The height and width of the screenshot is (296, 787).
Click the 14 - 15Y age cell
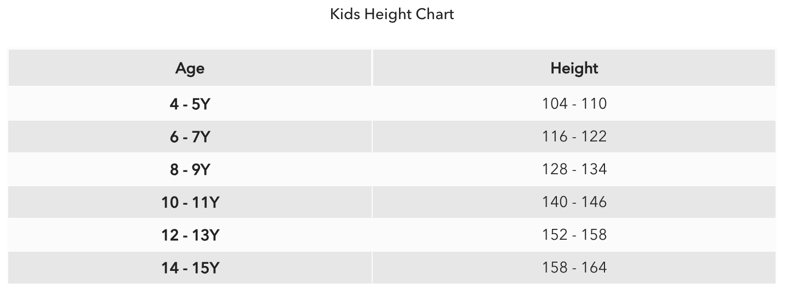[190, 268]
